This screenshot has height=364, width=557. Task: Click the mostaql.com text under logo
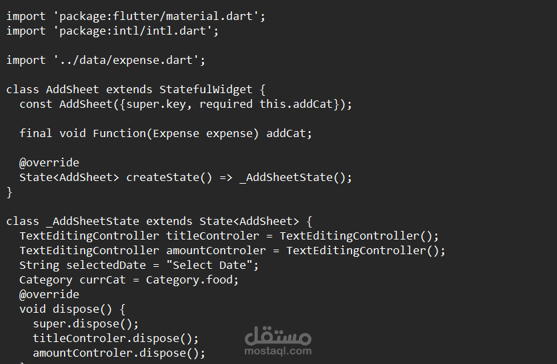277,351
